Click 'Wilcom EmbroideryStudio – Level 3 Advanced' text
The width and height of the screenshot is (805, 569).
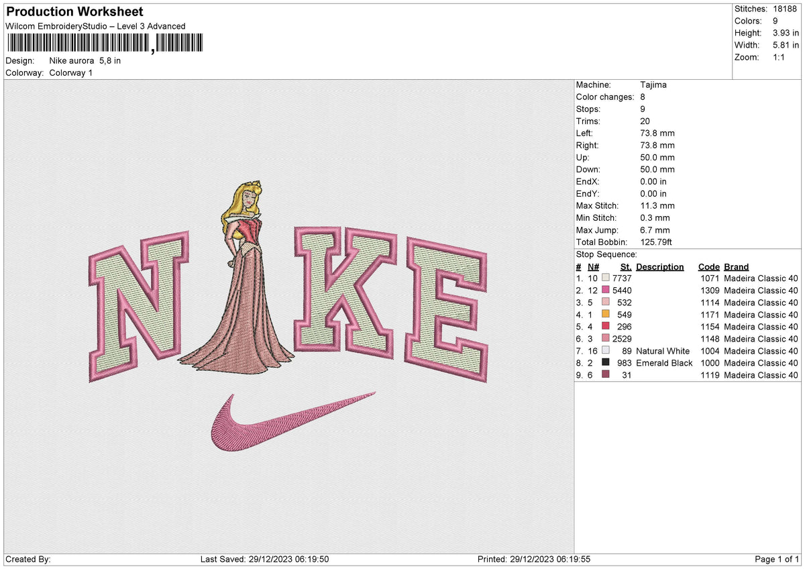(96, 26)
